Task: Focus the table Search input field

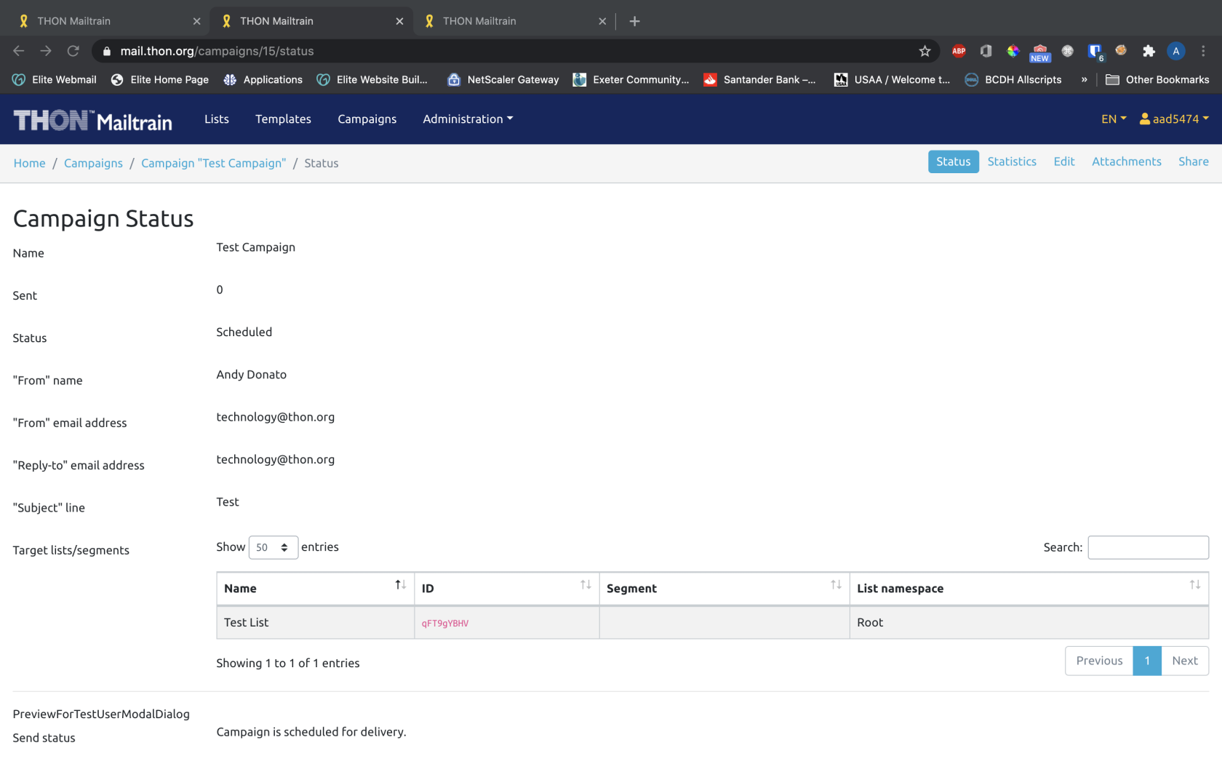Action: click(x=1148, y=547)
